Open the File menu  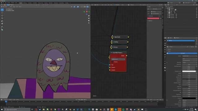click(3, 3)
